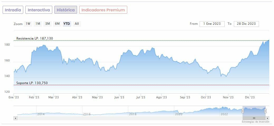The width and height of the screenshot is (274, 126).
Task: Choose the 6M zoom option
Action: tap(57, 24)
